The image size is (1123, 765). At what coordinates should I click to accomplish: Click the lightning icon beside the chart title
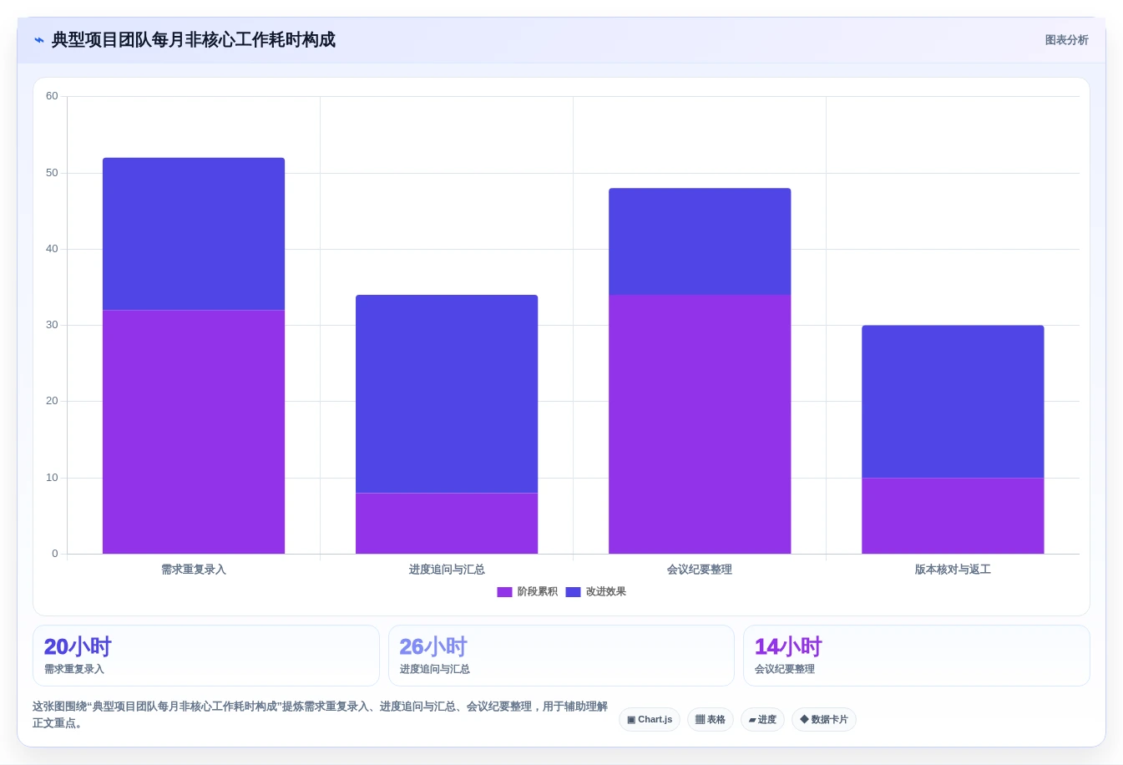39,40
